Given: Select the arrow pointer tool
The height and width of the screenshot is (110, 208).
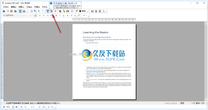Looking at the screenshot, I should (39, 11).
